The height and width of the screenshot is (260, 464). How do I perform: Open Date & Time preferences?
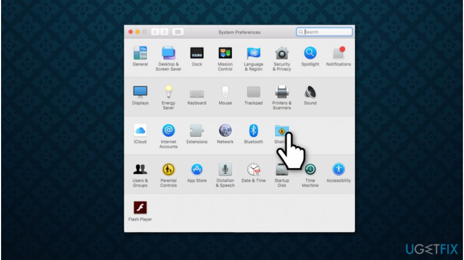coord(254,169)
